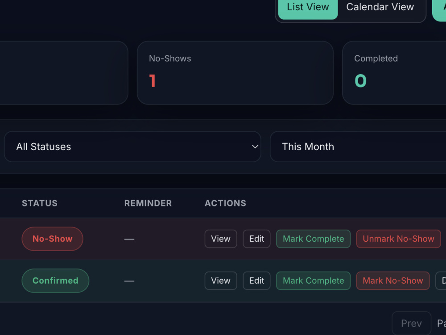This screenshot has width=446, height=335.
Task: Click the reminder dash in No-Show row
Action: [129, 239]
